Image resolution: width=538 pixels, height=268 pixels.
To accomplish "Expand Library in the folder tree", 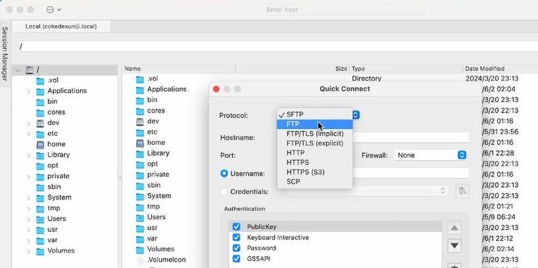I will point(29,156).
